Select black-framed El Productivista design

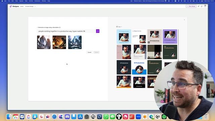point(139,82)
